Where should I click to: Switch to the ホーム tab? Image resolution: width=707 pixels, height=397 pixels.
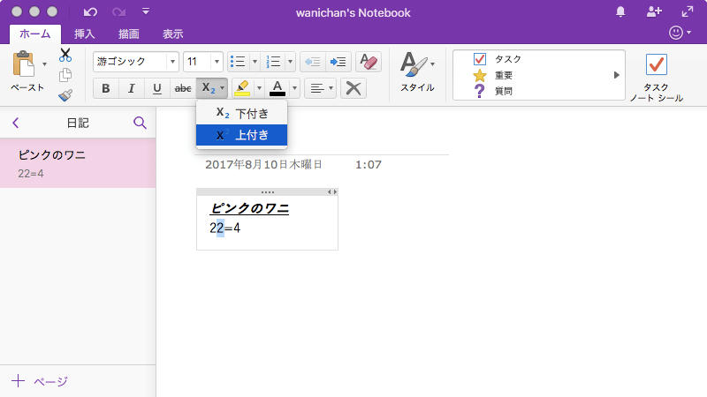point(35,34)
